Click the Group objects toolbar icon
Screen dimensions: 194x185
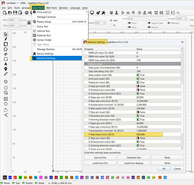point(111,13)
